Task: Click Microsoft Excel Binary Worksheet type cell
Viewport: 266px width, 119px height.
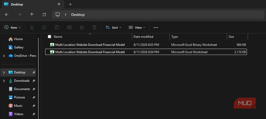Action: point(194,45)
